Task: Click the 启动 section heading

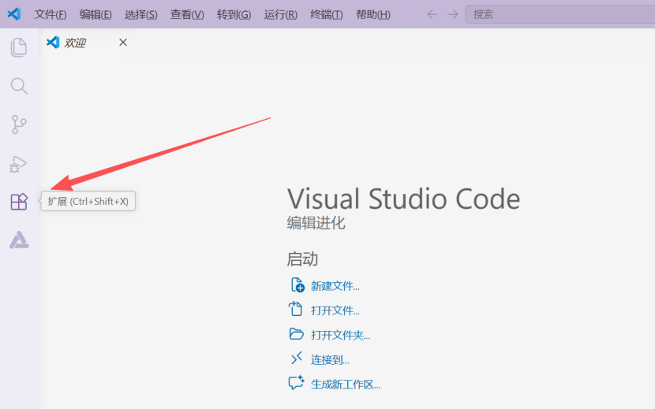Action: [302, 259]
